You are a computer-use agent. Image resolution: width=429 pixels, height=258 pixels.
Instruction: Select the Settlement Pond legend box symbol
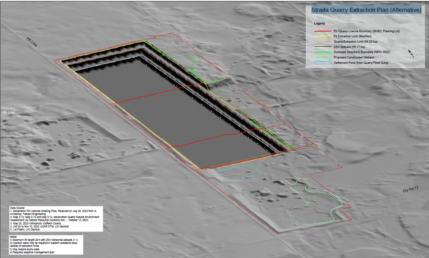[x=322, y=63]
